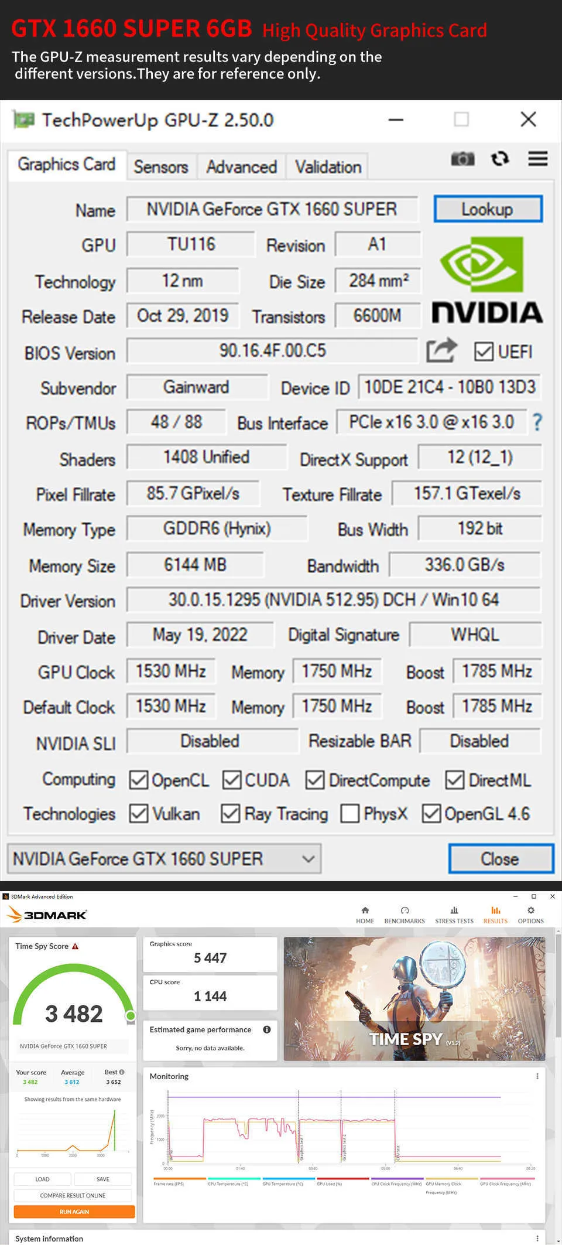Click the TIME SPY benchmark thumbnail
The height and width of the screenshot is (1245, 562).
[414, 999]
